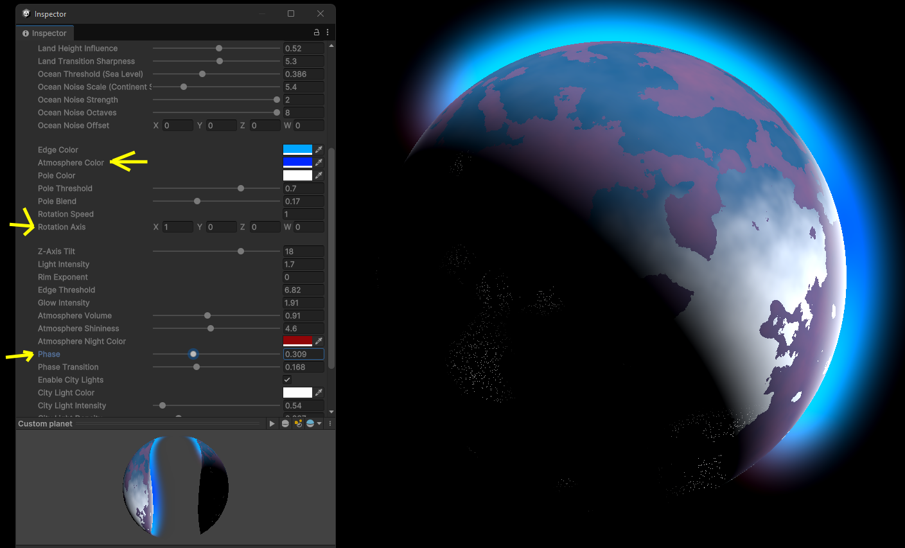Click the Custom planet preview sphere
905x548 pixels.
pos(175,486)
